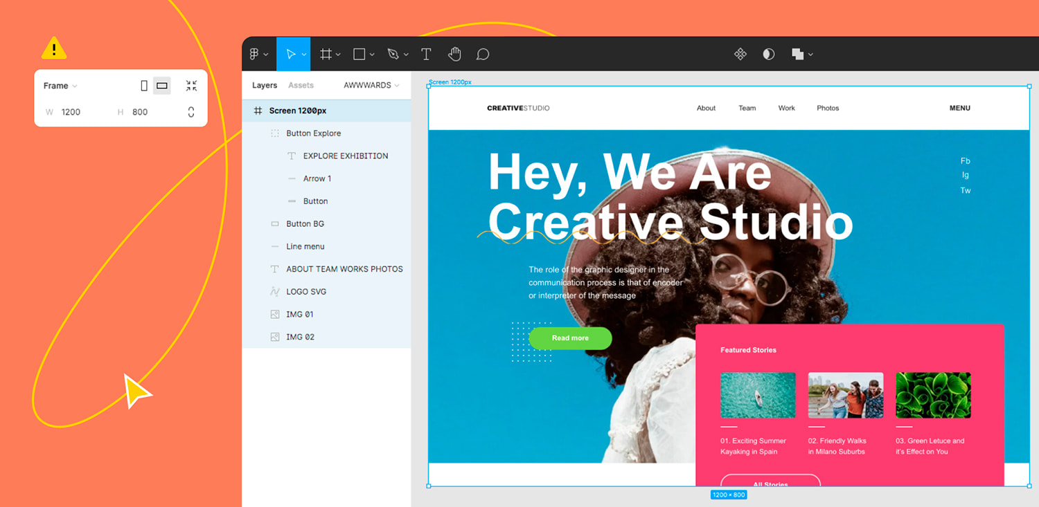This screenshot has width=1039, height=507.
Task: Open the AWWWARDS page dropdown
Action: pos(372,85)
